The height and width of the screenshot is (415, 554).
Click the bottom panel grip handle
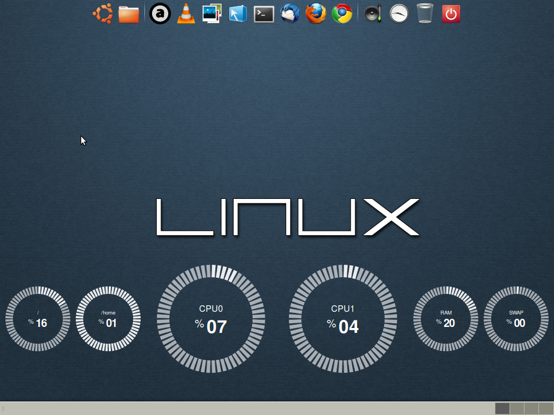3,409
